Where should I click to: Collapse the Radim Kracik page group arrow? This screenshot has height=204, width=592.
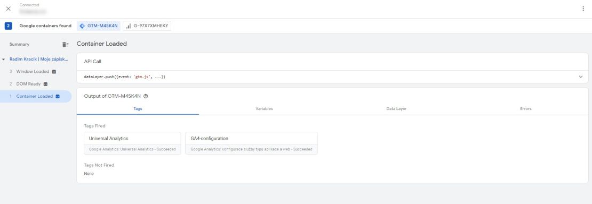click(x=3, y=59)
